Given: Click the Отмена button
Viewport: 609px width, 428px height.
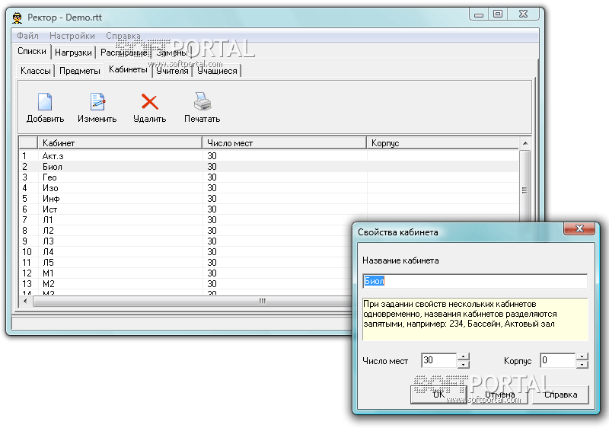Looking at the screenshot, I should tap(500, 394).
